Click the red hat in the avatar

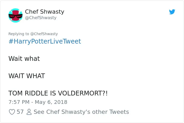16,13
